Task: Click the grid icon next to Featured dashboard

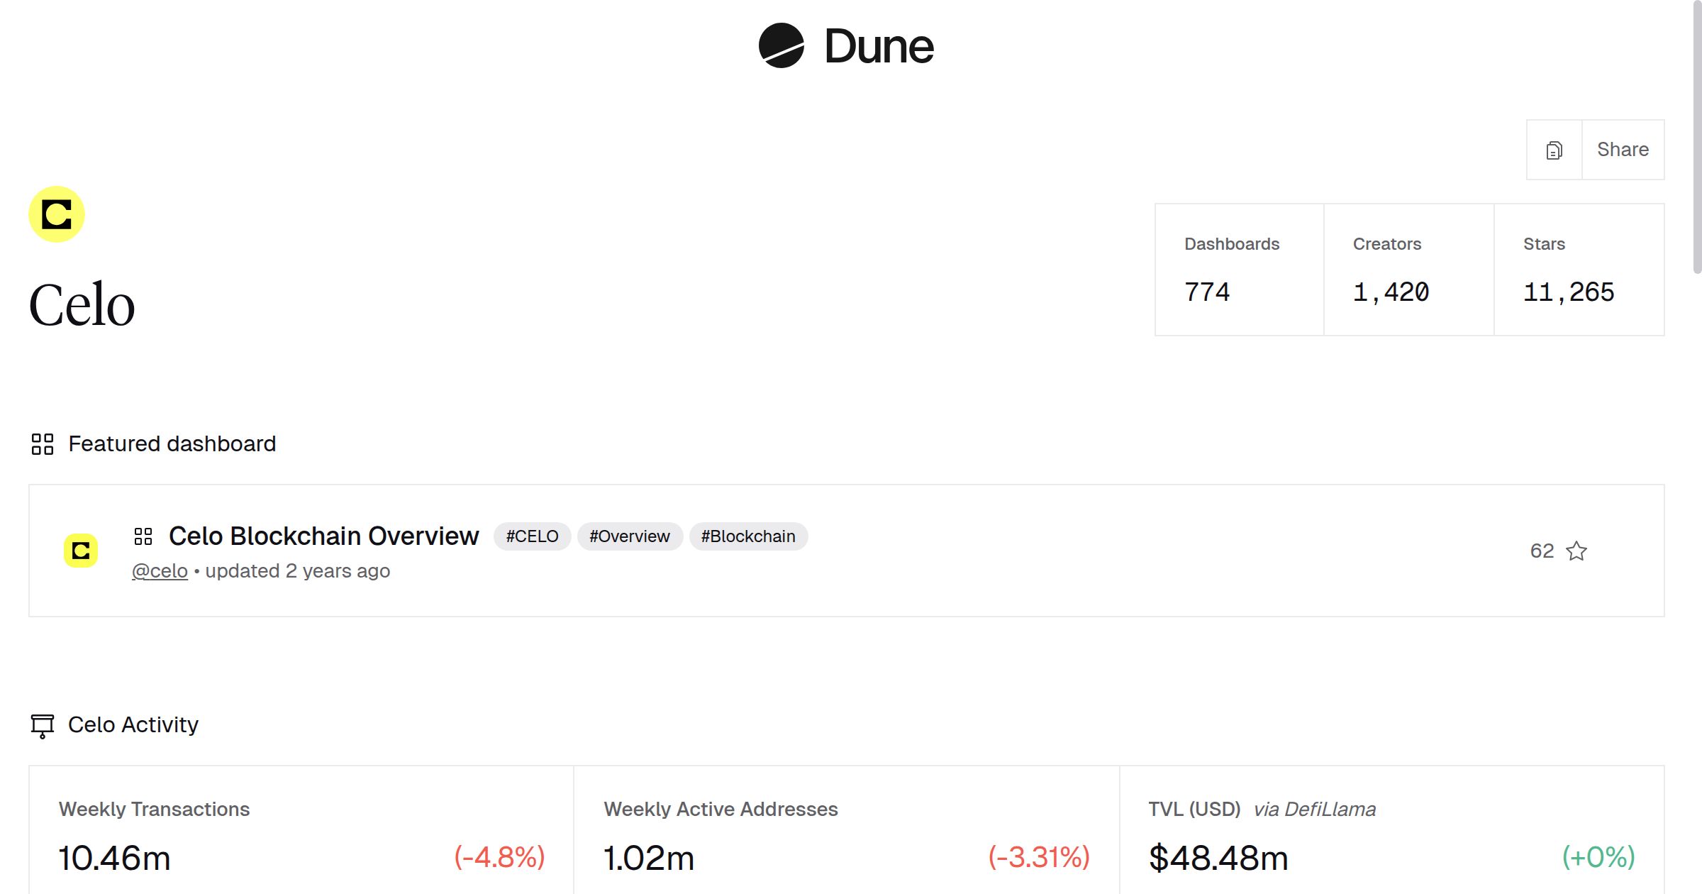Action: (43, 444)
